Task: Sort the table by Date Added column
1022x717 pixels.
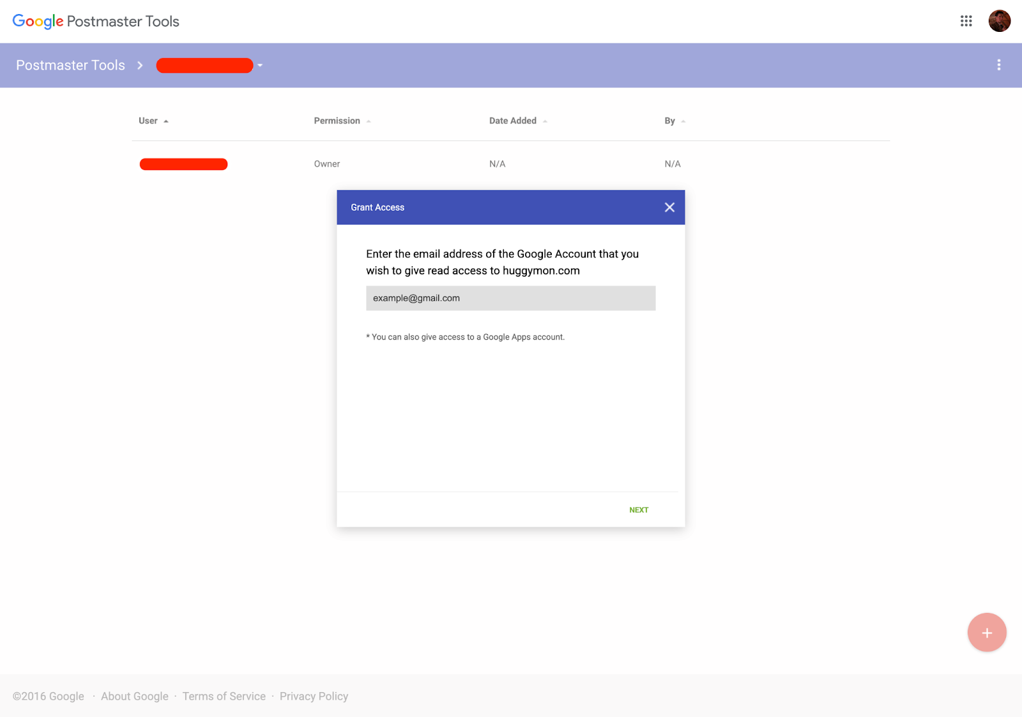Action: (518, 121)
